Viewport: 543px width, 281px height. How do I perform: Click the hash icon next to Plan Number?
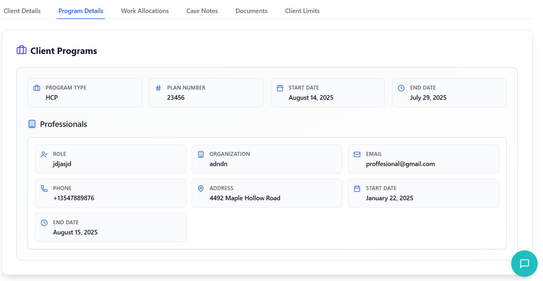point(158,88)
